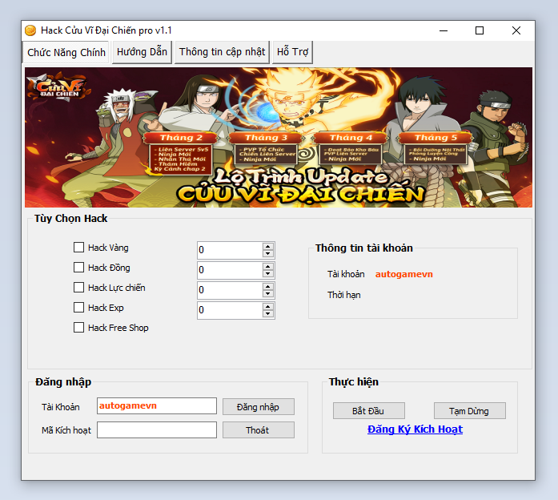
Task: Click the Bắt Đầu button
Action: pos(368,411)
